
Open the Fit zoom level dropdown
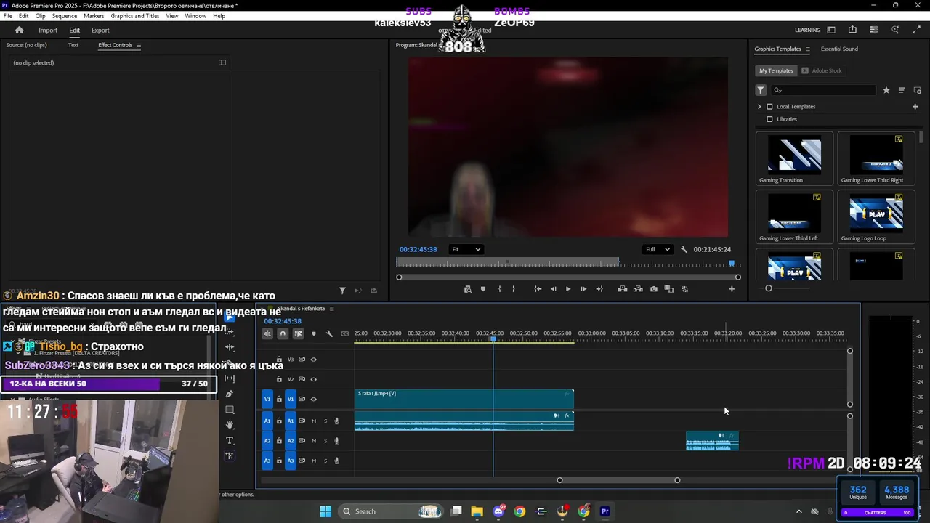[466, 249]
